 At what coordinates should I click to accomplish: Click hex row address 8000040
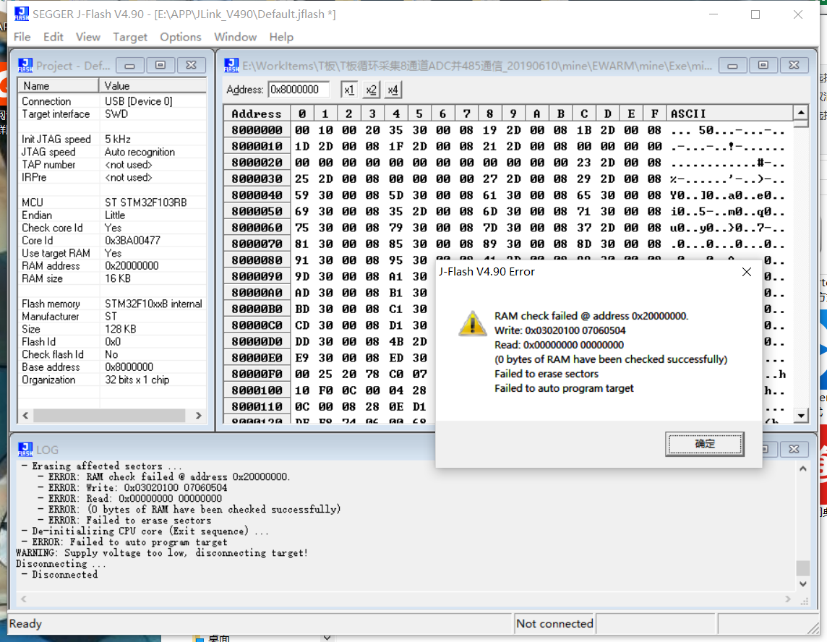257,195
